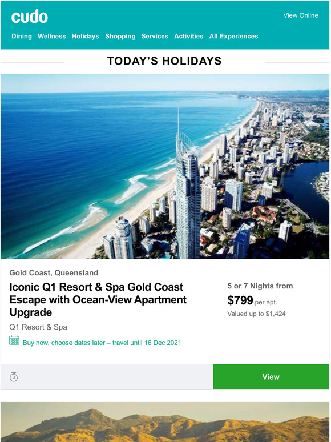Open the Activities category
Viewport: 331px width, 442px height.
coord(189,36)
